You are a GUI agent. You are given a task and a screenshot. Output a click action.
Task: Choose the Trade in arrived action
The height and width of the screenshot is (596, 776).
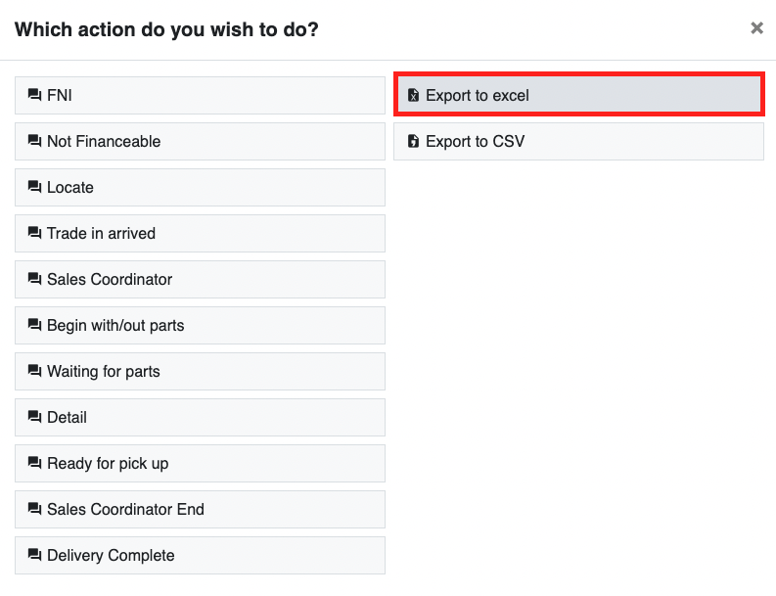click(x=200, y=233)
